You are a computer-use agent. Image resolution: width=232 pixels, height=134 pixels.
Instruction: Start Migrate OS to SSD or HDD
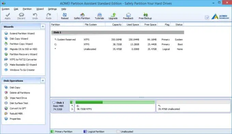(24, 49)
